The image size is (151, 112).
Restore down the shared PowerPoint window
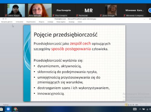click(150, 19)
